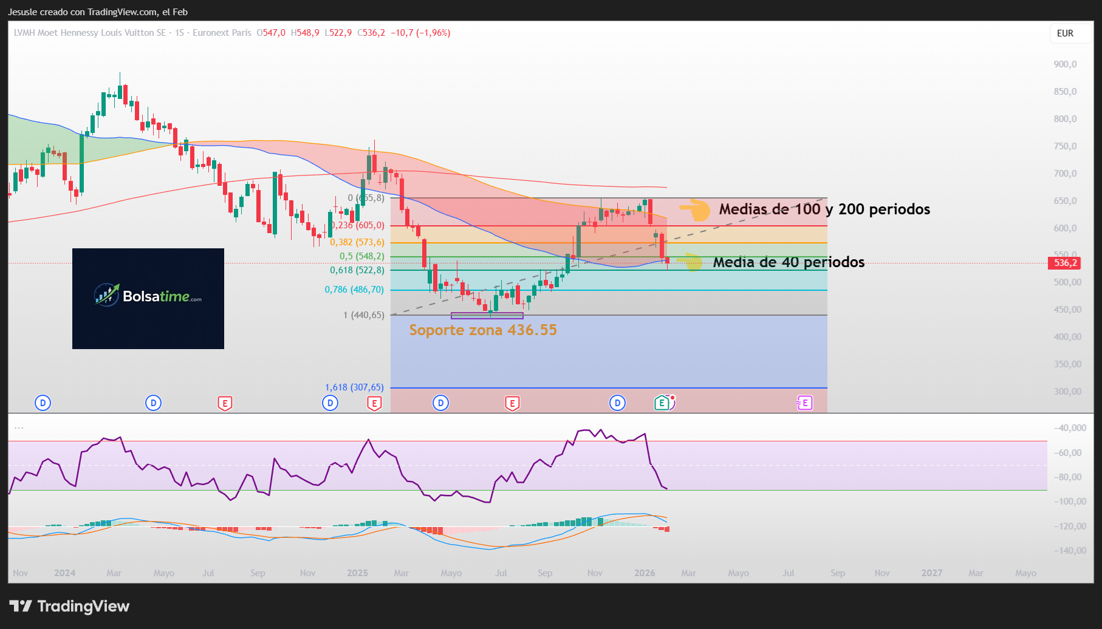
Task: Click the orange hand pointing at Medias label
Action: (x=695, y=210)
